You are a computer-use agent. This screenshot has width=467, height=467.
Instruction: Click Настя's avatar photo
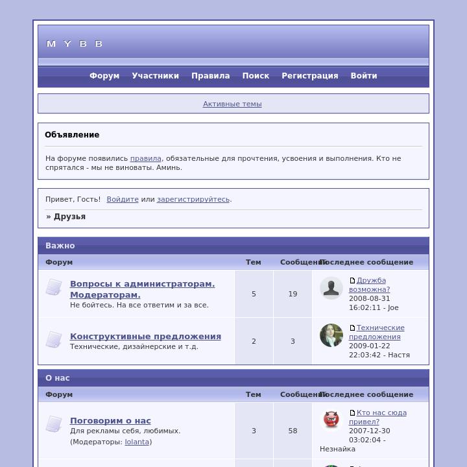pyautogui.click(x=331, y=335)
